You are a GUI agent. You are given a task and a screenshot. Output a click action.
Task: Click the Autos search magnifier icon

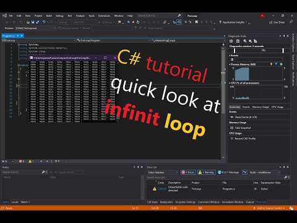click(x=43, y=172)
